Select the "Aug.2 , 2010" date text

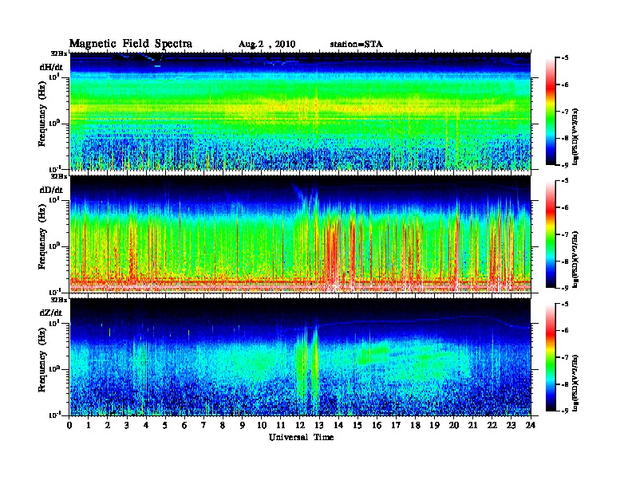[x=267, y=45]
